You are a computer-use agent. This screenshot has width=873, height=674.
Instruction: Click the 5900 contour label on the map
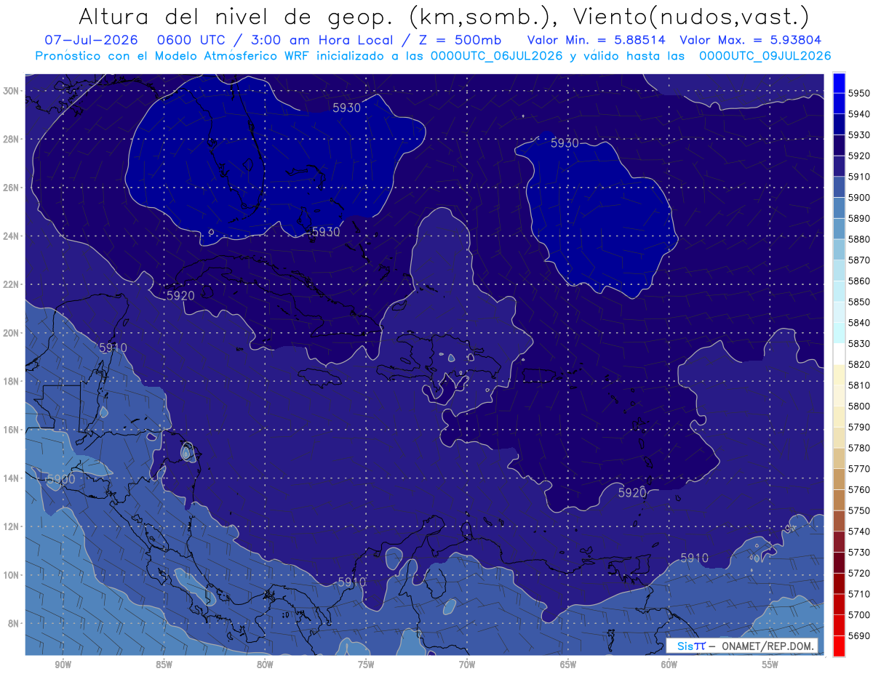60,479
